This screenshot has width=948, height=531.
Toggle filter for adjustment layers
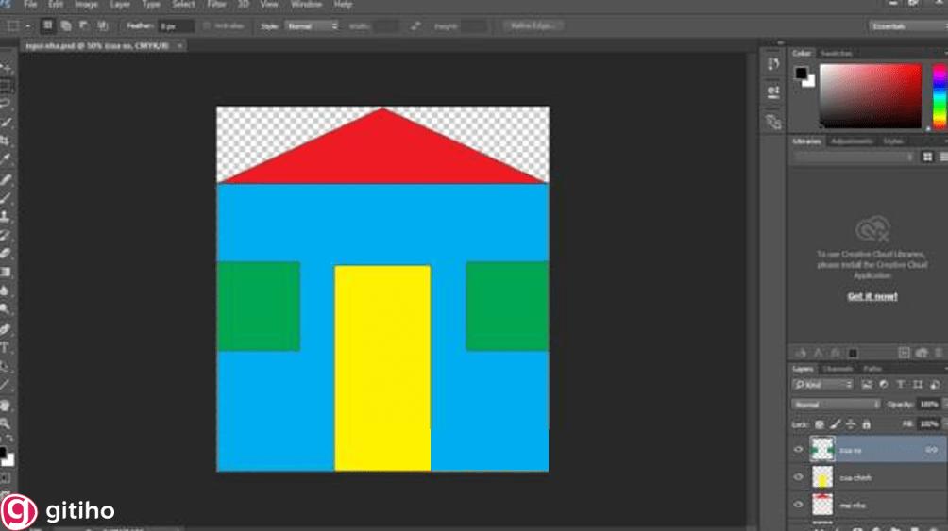tap(883, 384)
